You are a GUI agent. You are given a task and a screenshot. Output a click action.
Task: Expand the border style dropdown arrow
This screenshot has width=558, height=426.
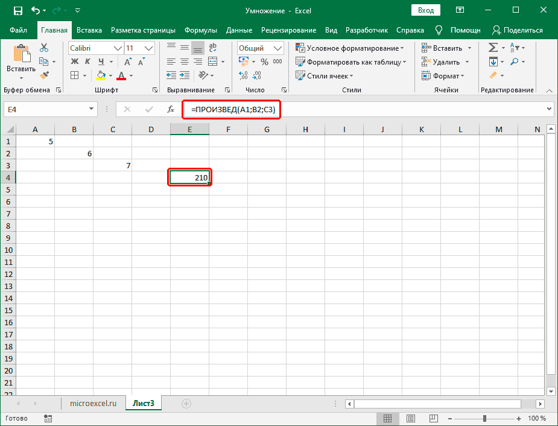(84, 75)
